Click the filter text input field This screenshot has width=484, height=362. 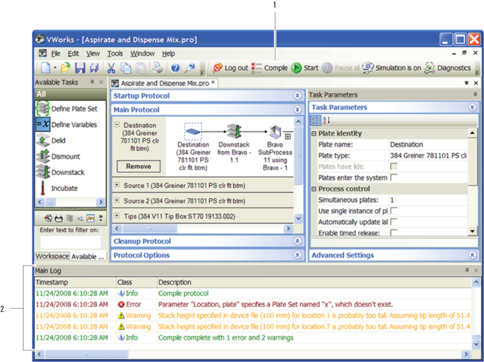click(70, 242)
